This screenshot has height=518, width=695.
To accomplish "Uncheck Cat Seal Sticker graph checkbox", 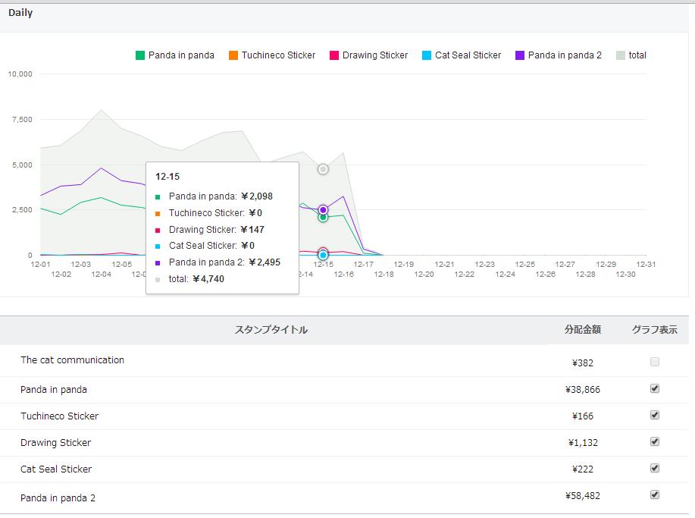I will coord(655,468).
